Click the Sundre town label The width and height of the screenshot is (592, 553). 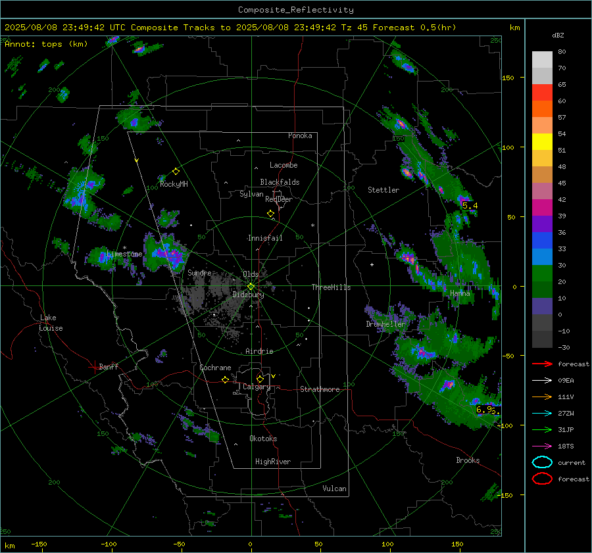tap(199, 272)
